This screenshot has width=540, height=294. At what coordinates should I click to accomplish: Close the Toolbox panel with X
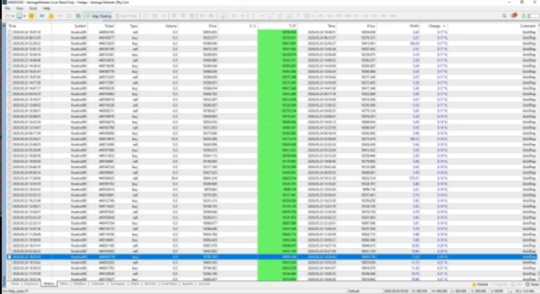coord(4,25)
